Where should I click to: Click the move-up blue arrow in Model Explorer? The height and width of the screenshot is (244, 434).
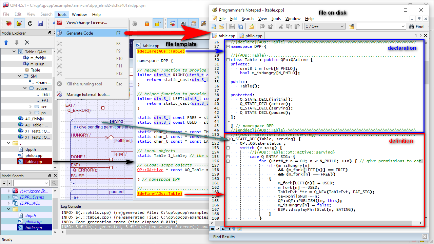click(x=6, y=42)
